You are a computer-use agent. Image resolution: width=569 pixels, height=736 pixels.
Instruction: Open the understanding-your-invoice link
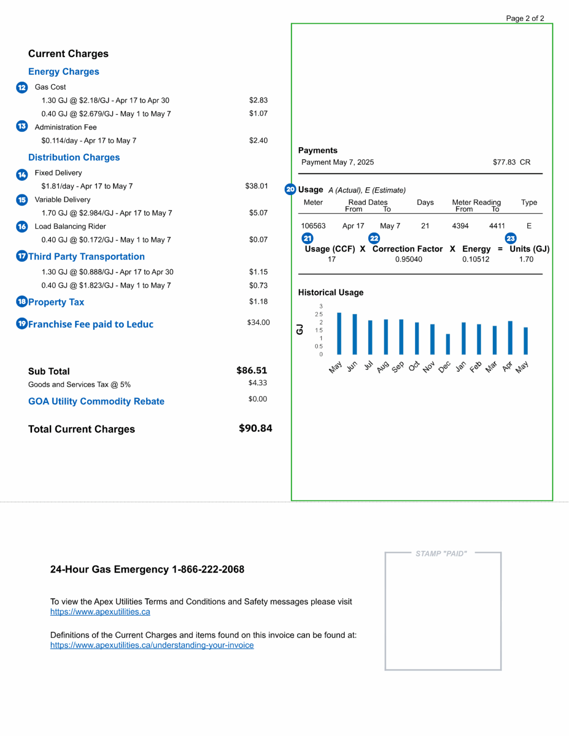(152, 645)
